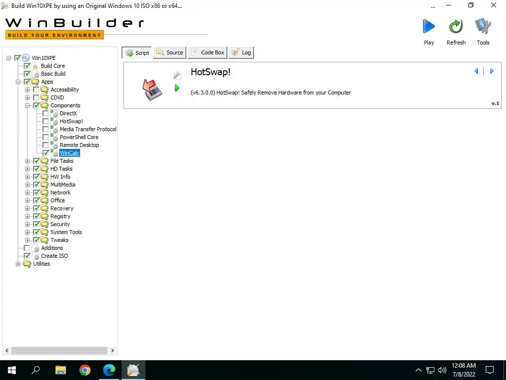The height and width of the screenshot is (380, 506).
Task: Check the HotSwap! checkbox
Action: (x=45, y=122)
